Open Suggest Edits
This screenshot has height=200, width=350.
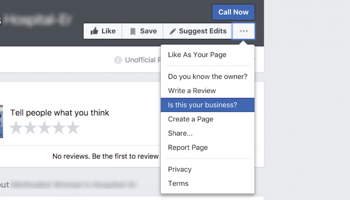[198, 31]
